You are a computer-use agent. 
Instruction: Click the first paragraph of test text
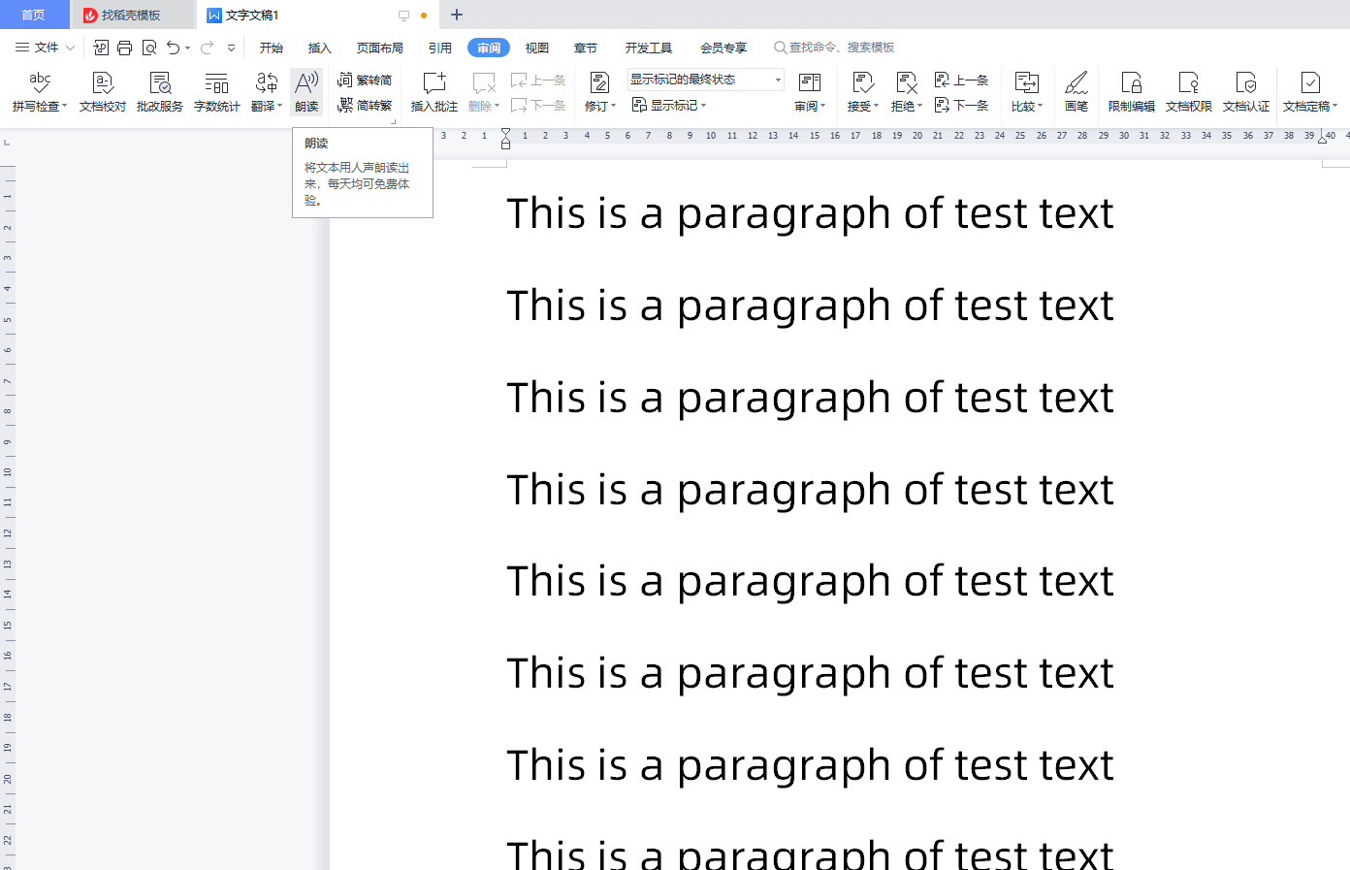click(x=810, y=213)
